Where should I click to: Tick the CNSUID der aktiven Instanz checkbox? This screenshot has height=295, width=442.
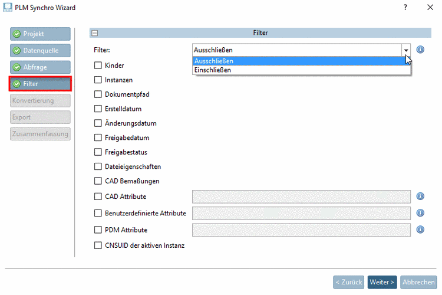click(98, 245)
